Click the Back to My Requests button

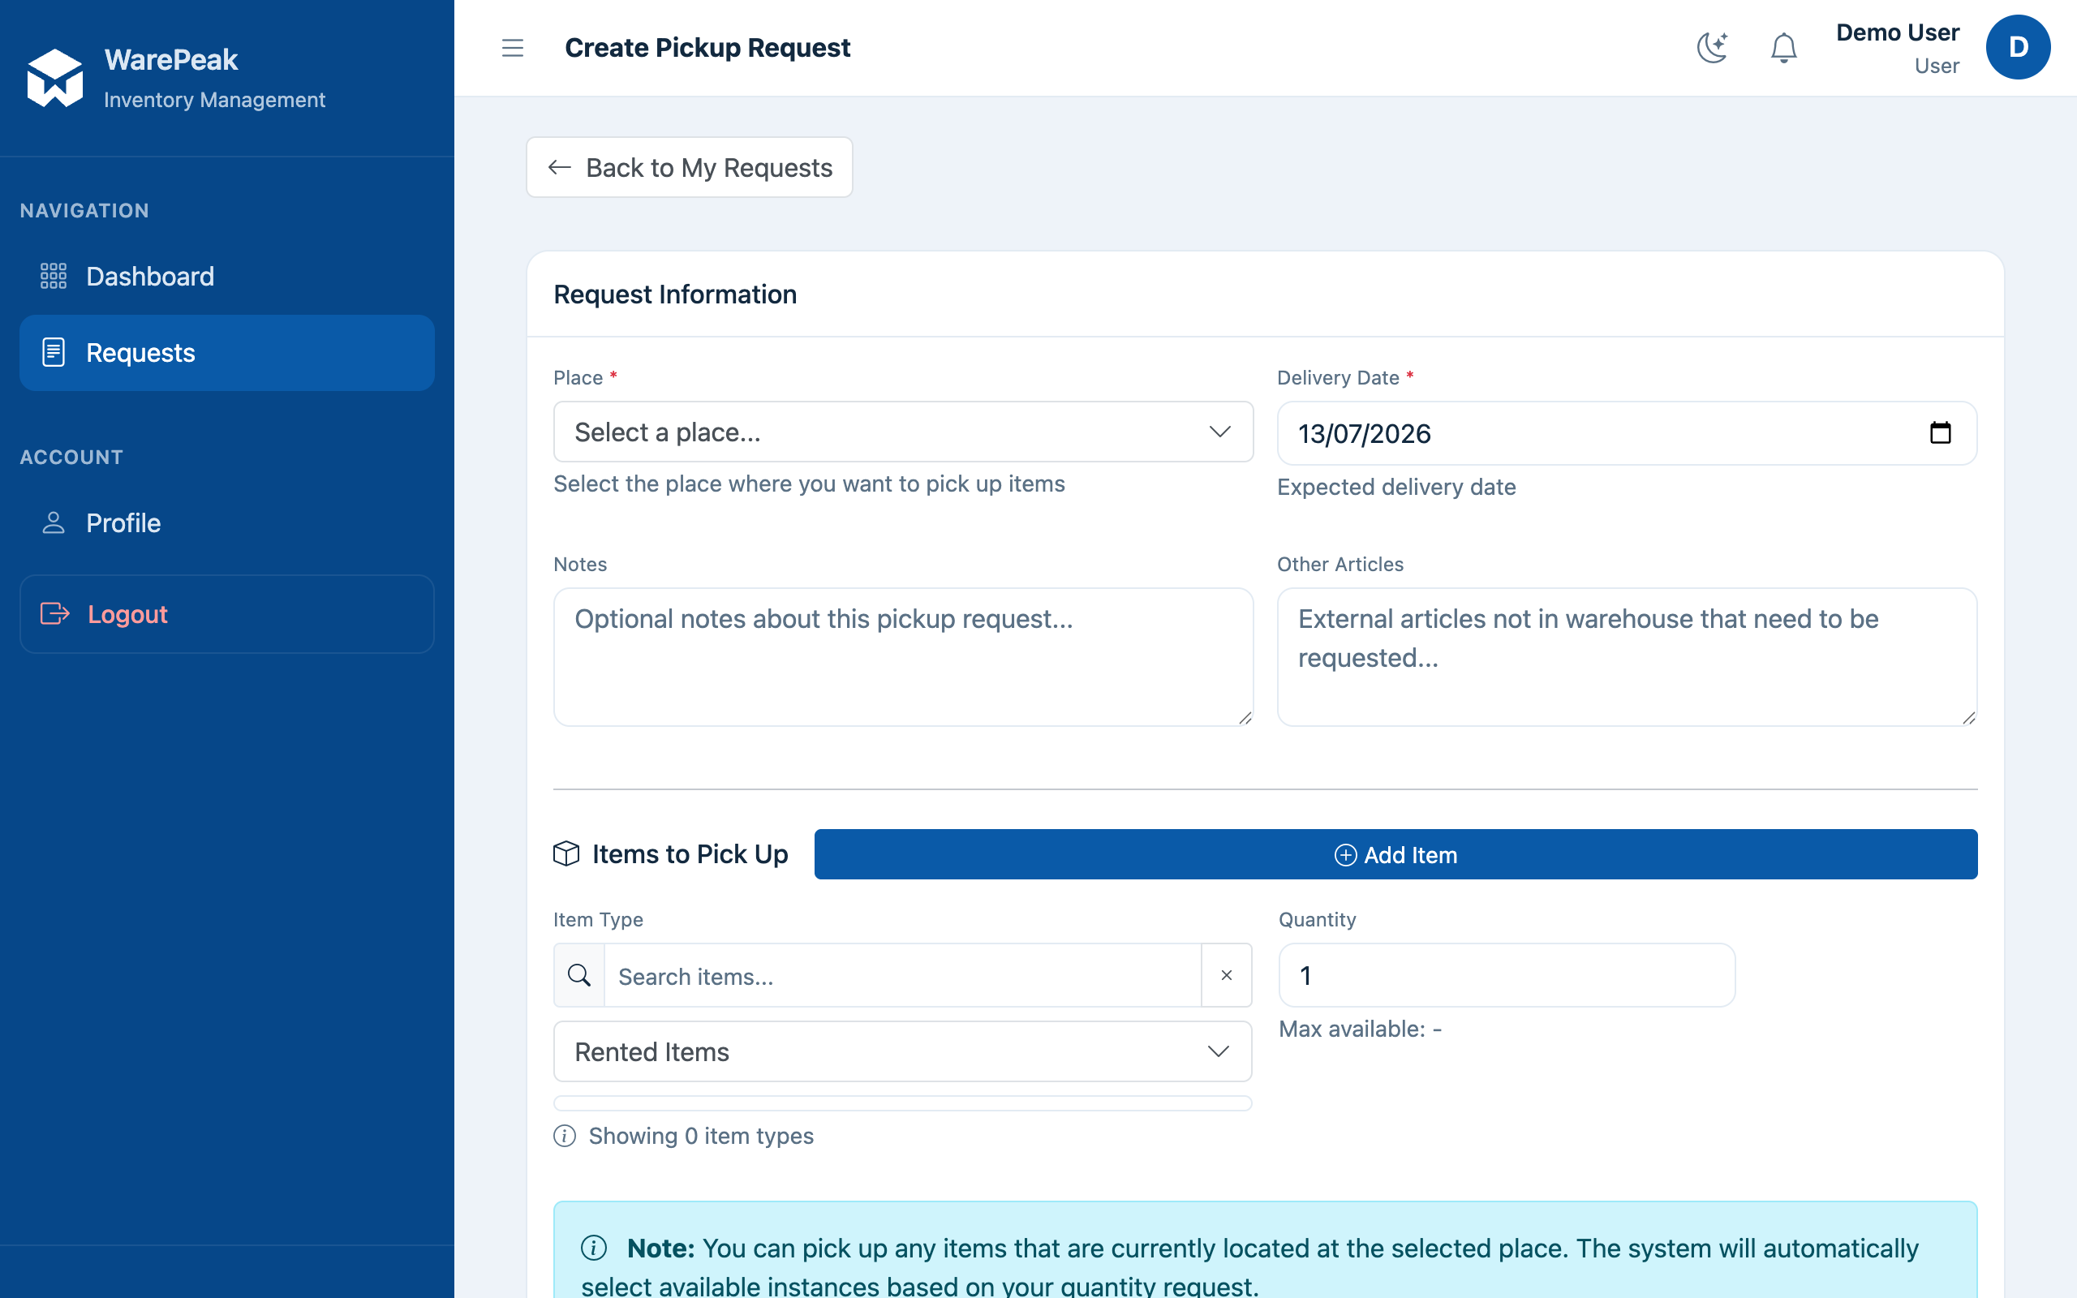coord(689,167)
